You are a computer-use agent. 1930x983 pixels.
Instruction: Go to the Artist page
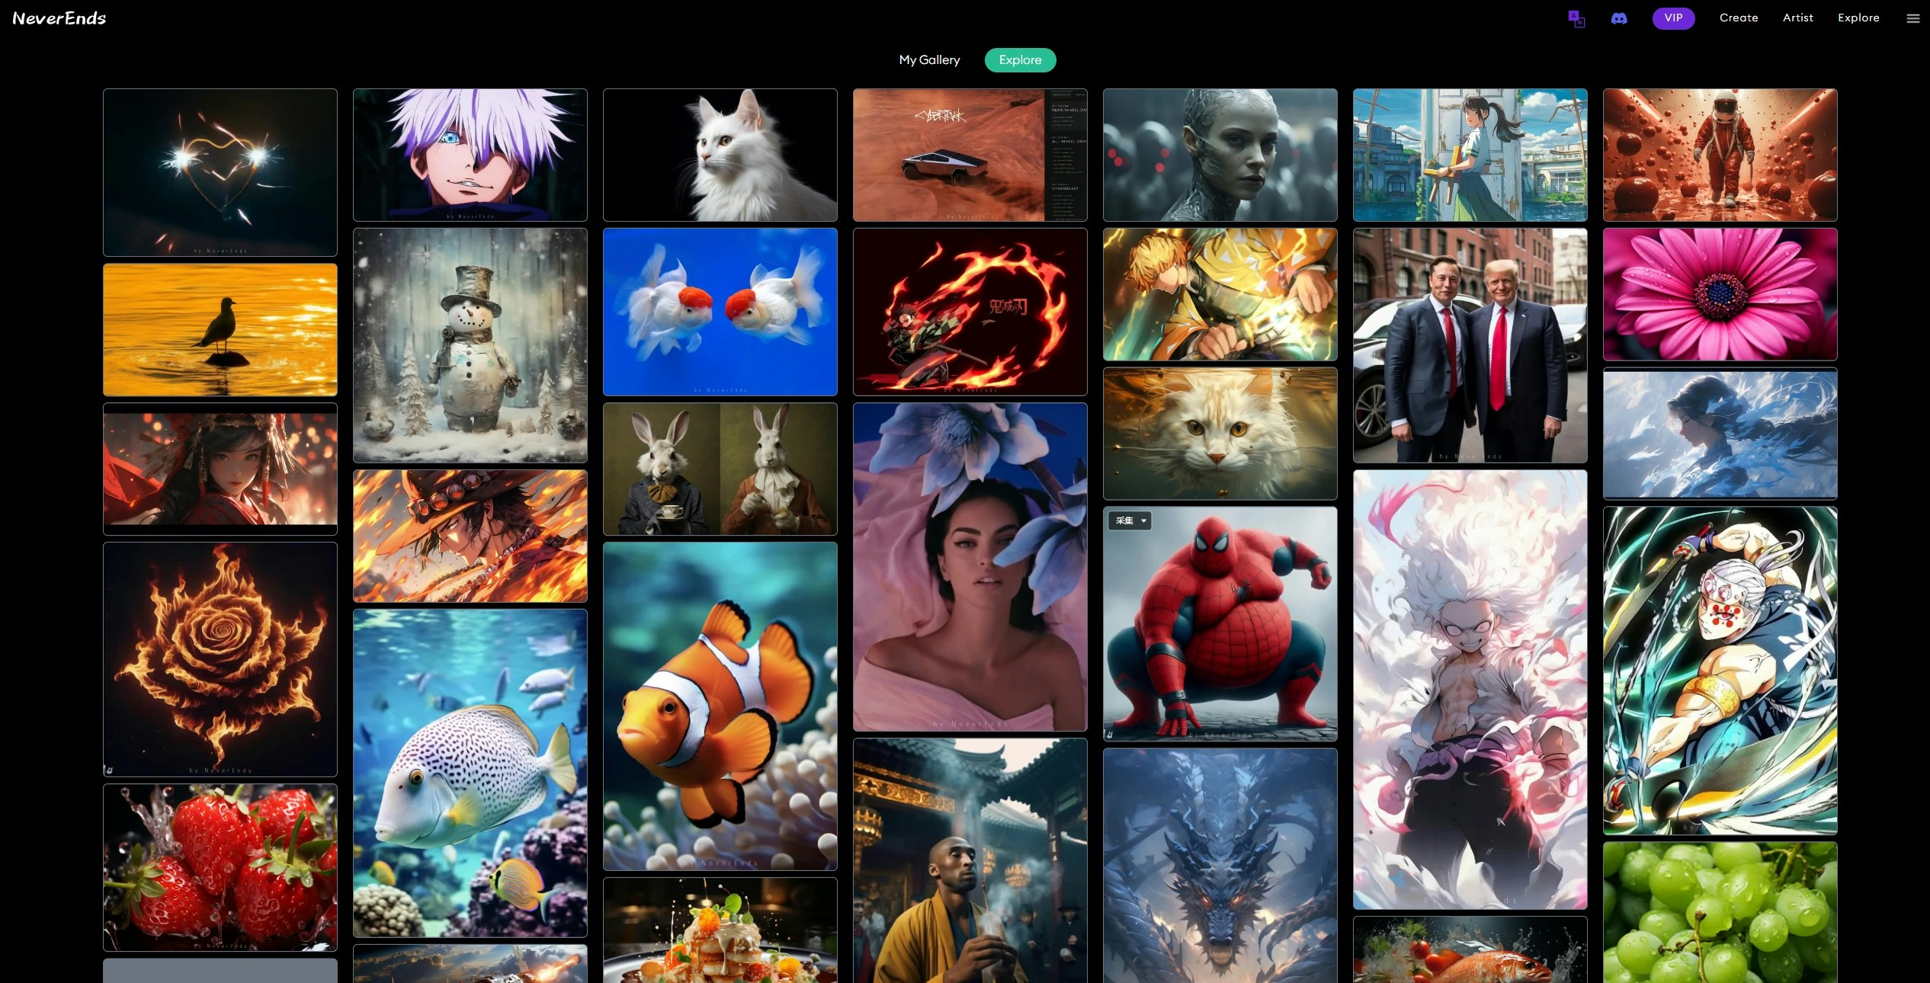click(1797, 18)
